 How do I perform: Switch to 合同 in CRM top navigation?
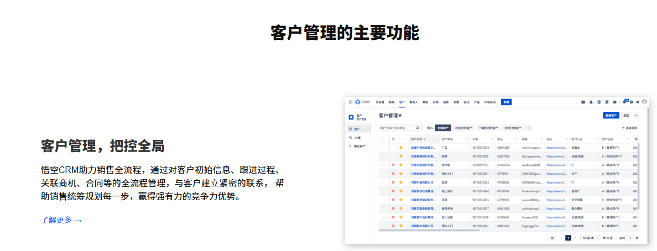tap(436, 102)
